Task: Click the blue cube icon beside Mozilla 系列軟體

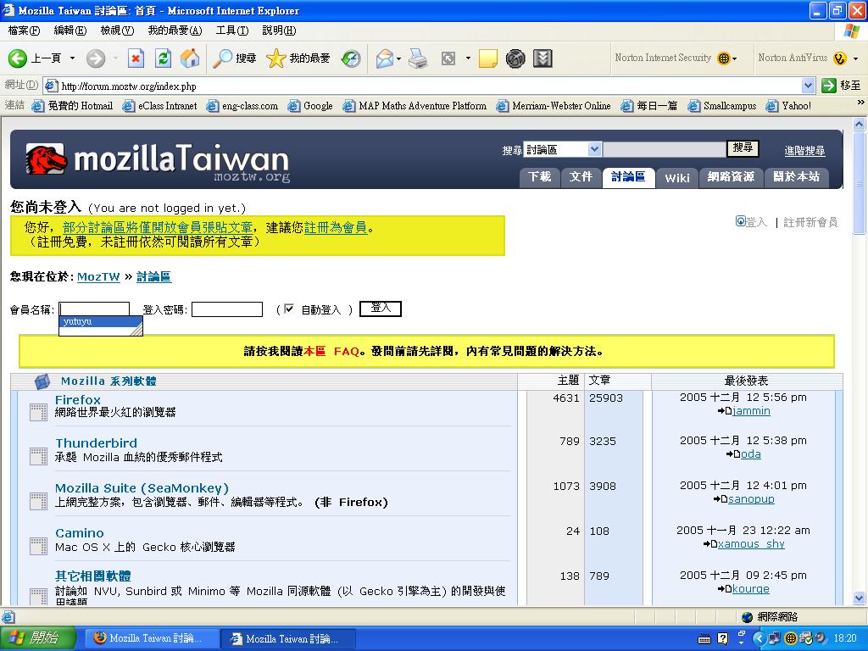Action: pyautogui.click(x=42, y=381)
